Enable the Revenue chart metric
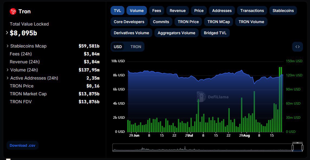 177,11
